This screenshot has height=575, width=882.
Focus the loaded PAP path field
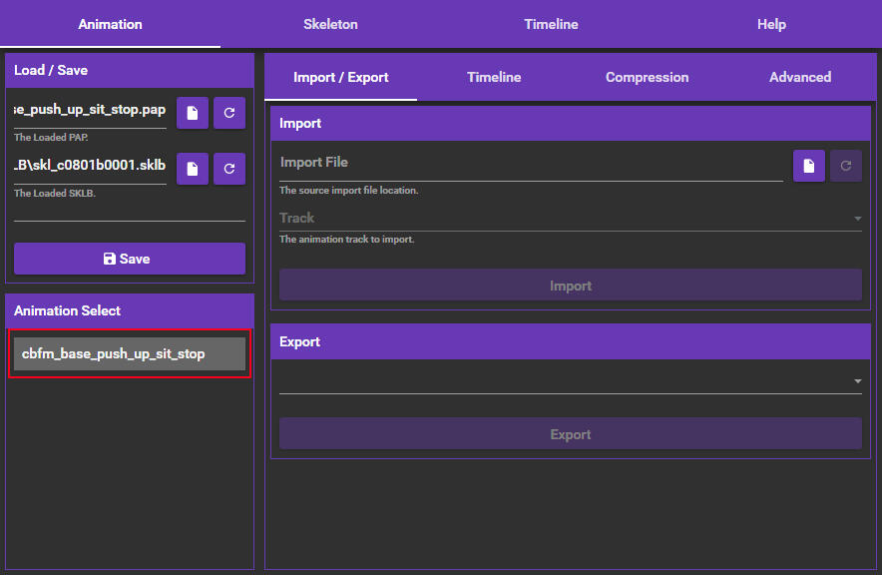(x=90, y=109)
